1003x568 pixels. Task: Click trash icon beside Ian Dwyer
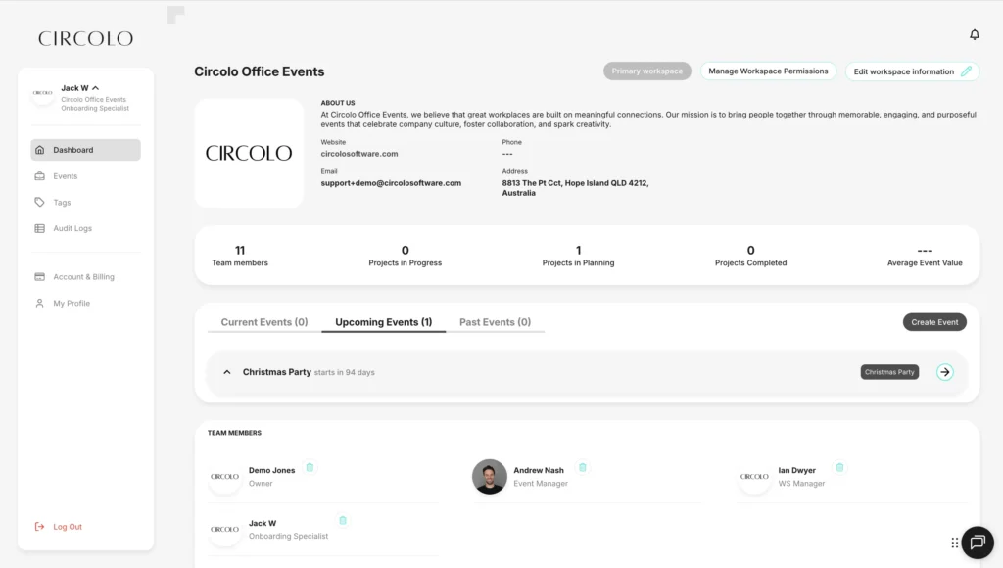click(x=839, y=468)
